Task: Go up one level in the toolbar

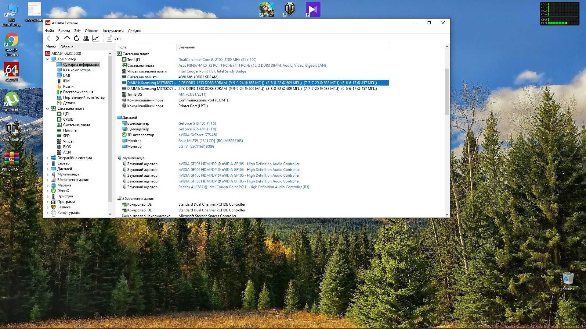Action: click(67, 38)
